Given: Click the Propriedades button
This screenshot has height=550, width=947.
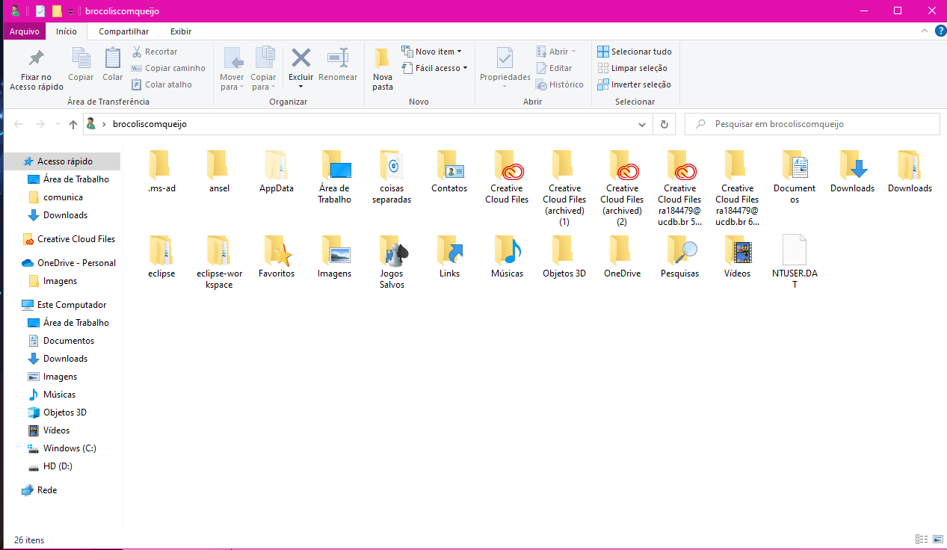Looking at the screenshot, I should pos(505,69).
